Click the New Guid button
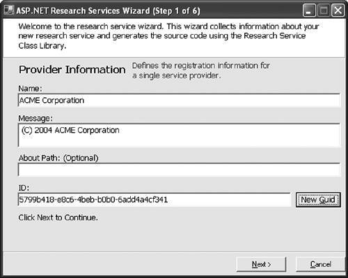Viewport: 348px width, 278px height. [x=318, y=199]
